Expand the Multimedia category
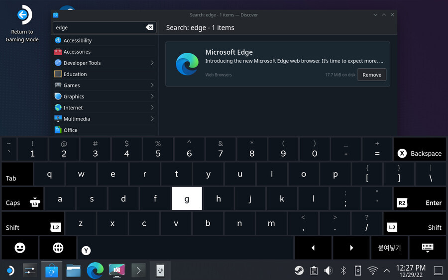 [x=152, y=119]
